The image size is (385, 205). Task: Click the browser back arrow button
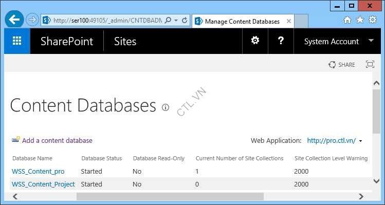coord(14,20)
